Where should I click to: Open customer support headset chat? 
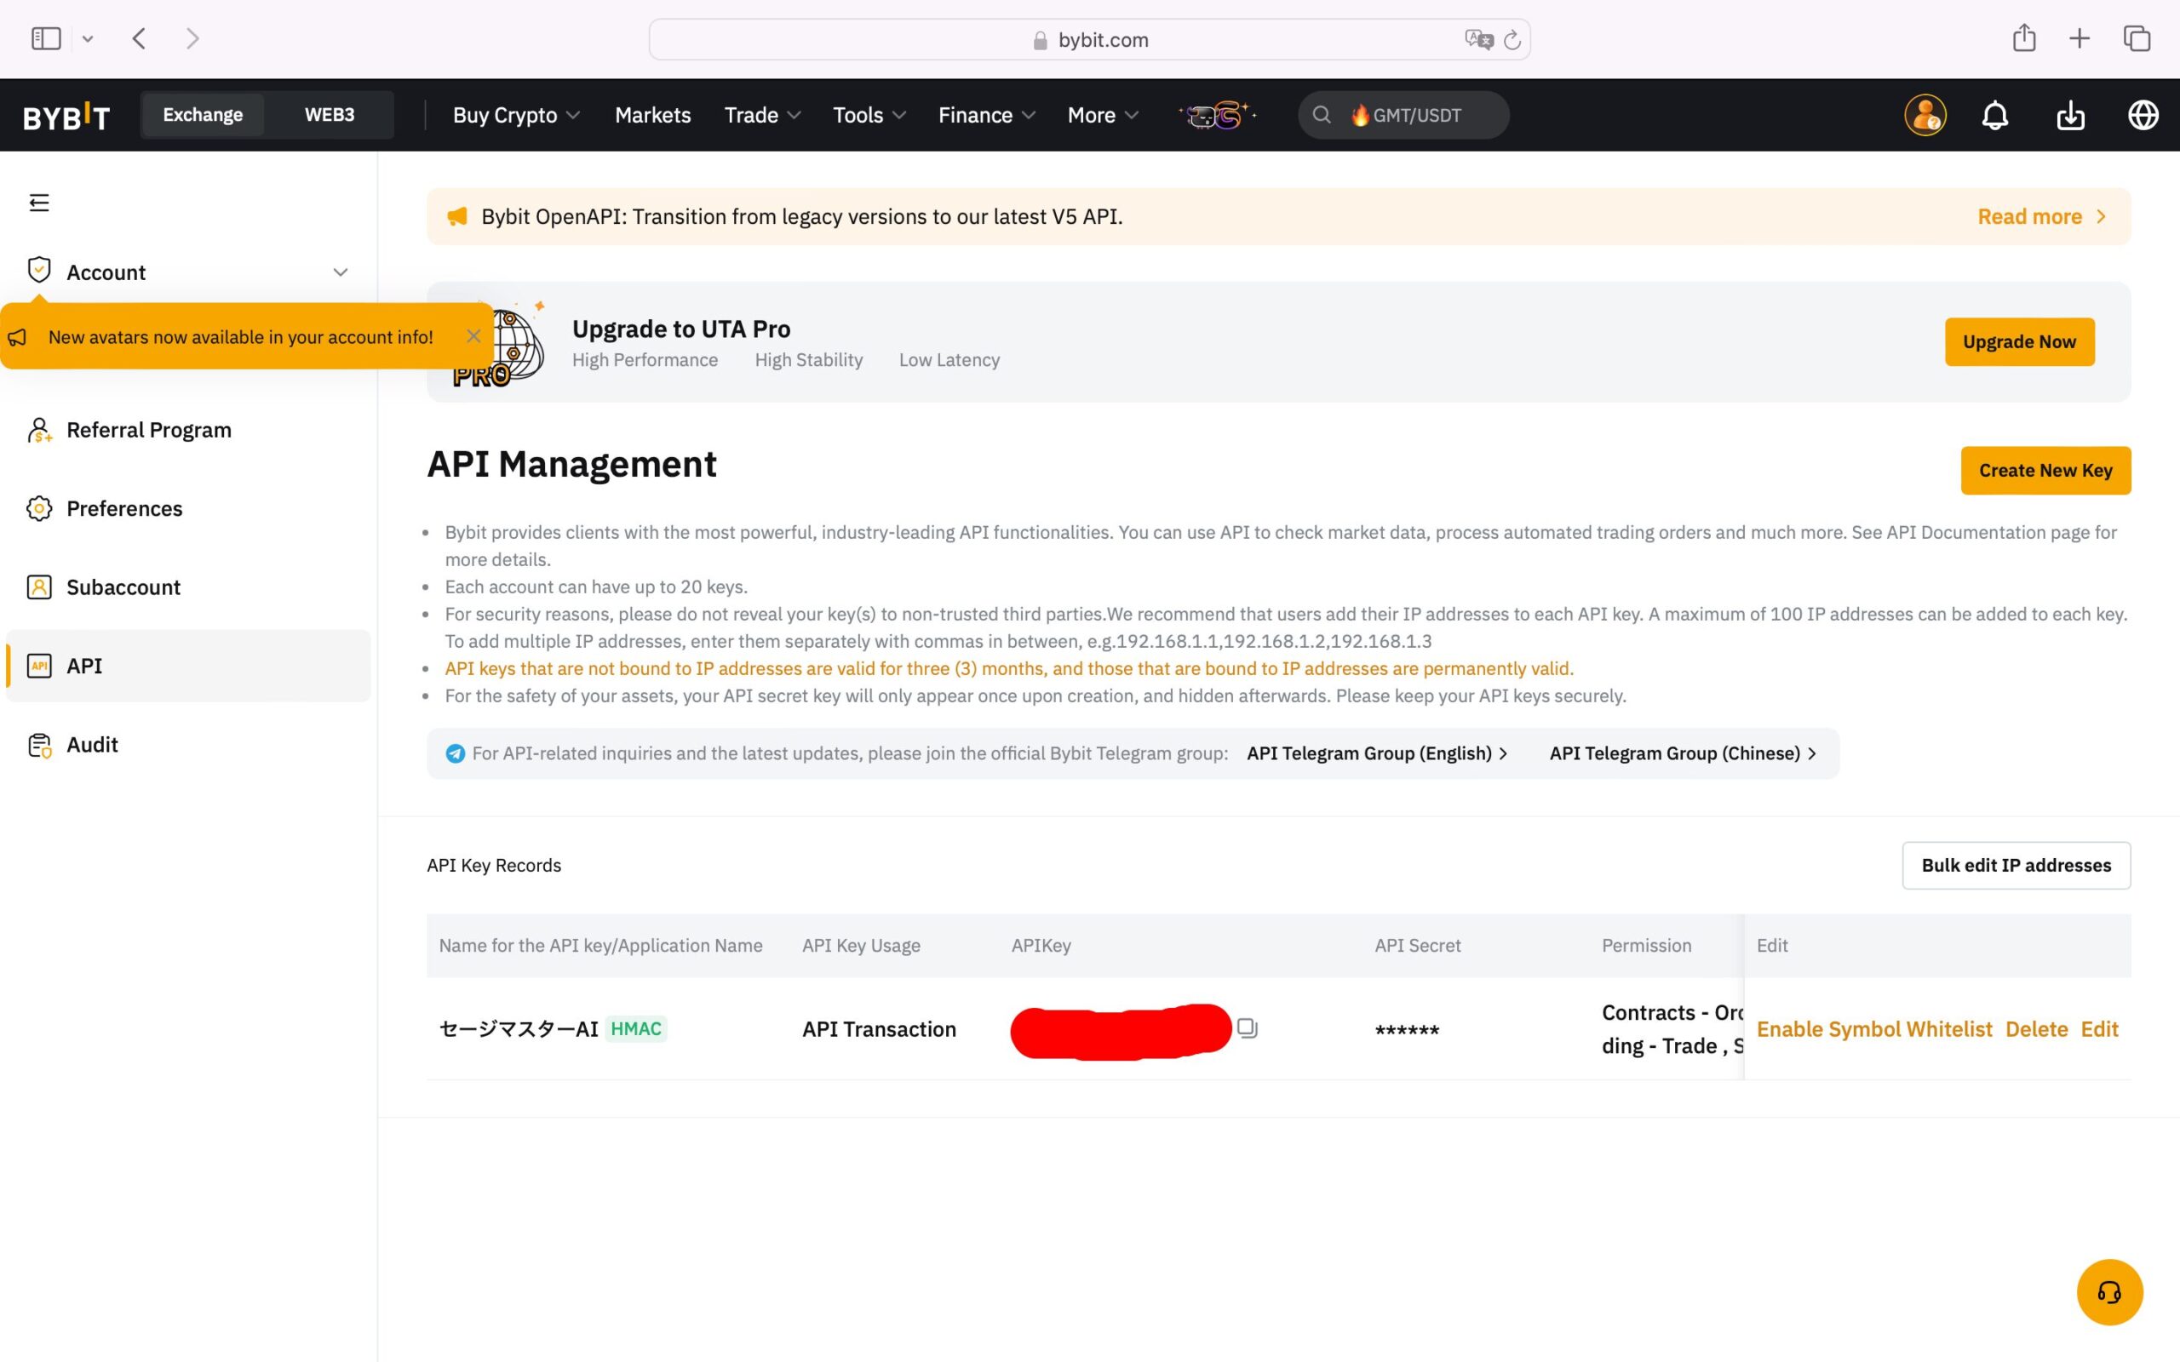(2108, 1291)
